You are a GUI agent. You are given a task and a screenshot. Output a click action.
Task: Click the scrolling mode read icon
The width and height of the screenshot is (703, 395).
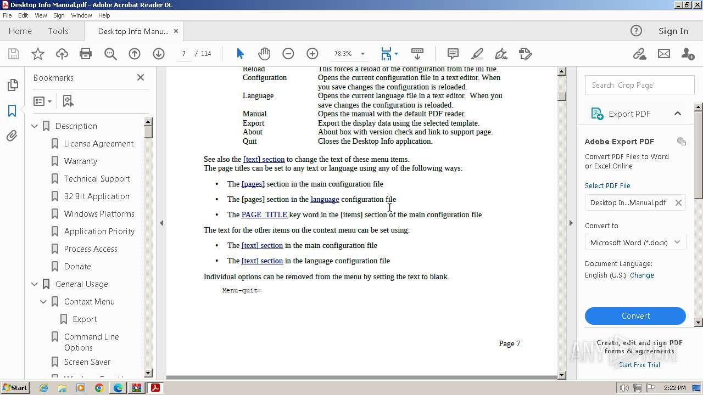coord(417,54)
